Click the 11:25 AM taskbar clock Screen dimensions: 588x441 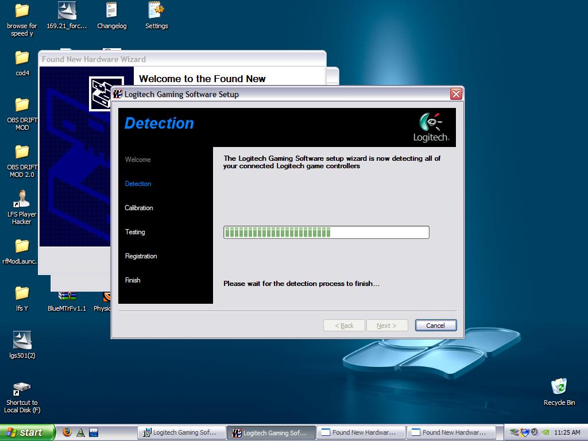(567, 432)
